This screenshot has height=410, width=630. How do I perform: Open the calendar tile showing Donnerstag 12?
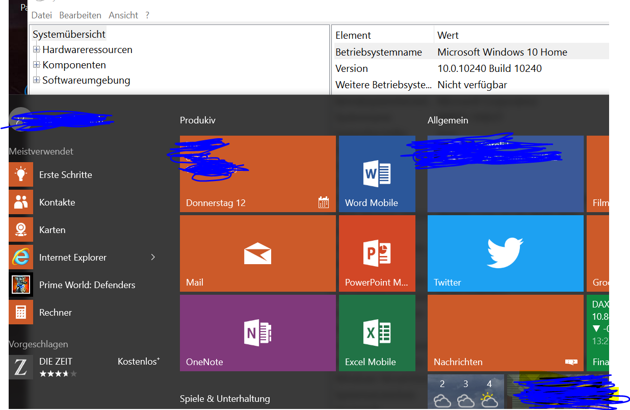258,174
